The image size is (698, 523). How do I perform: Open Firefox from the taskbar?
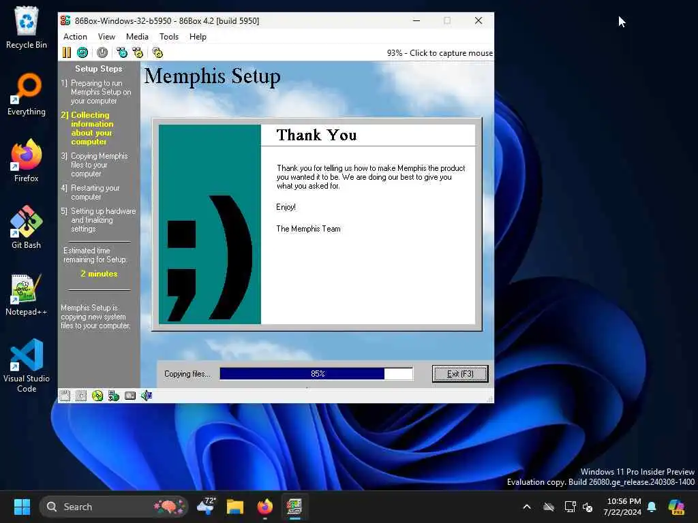coord(265,507)
